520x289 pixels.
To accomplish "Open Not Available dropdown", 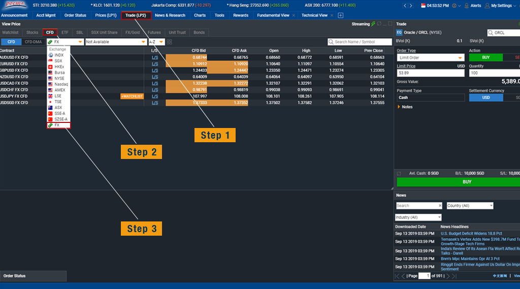I will (116, 42).
